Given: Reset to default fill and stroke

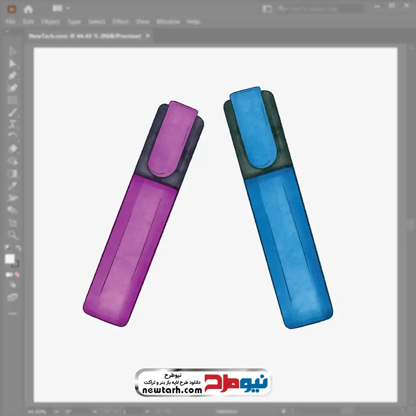Looking at the screenshot, I should coord(7,248).
